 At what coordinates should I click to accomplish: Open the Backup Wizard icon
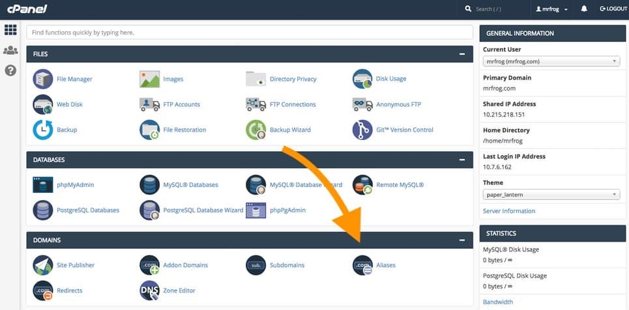coord(256,130)
